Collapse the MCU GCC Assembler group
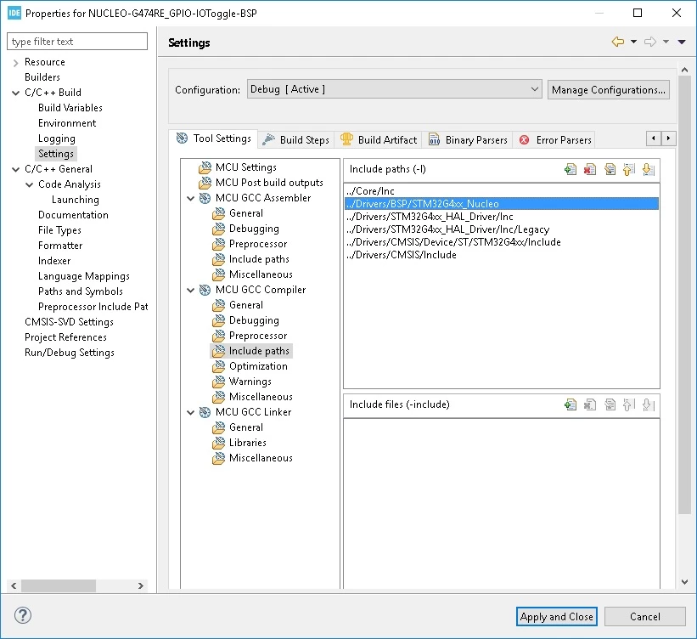Image resolution: width=697 pixels, height=639 pixels. (191, 199)
